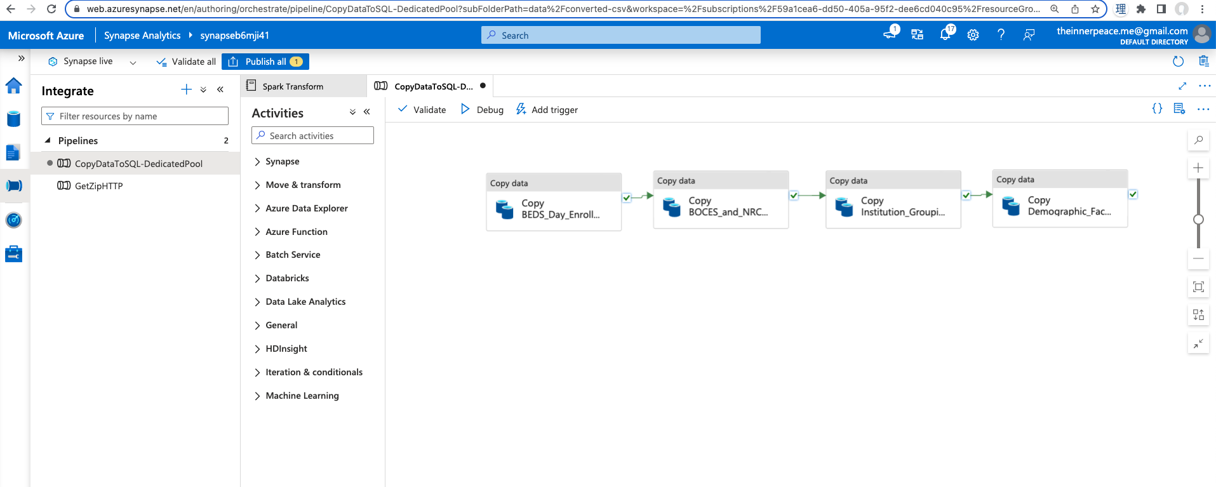Open Azure settings gear
Viewport: 1216px width, 487px height.
[x=973, y=35]
